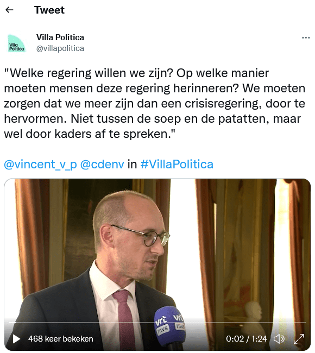Image resolution: width=315 pixels, height=353 pixels.
Task: Go back using the arrow icon
Action: [x=9, y=10]
